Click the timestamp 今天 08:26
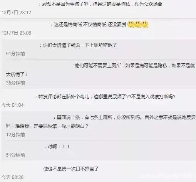This screenshot has width=196, height=182. point(12,177)
